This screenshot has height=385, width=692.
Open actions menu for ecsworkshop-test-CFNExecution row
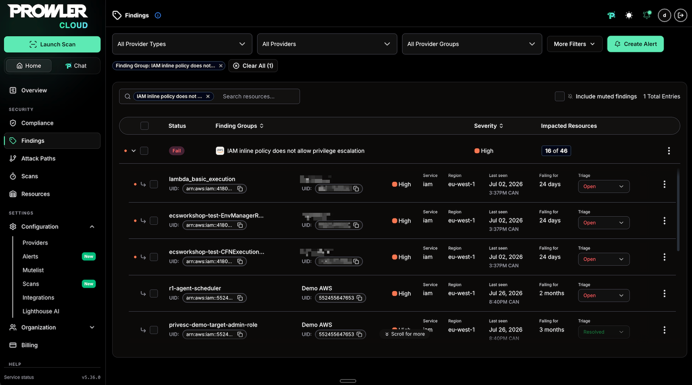click(665, 257)
